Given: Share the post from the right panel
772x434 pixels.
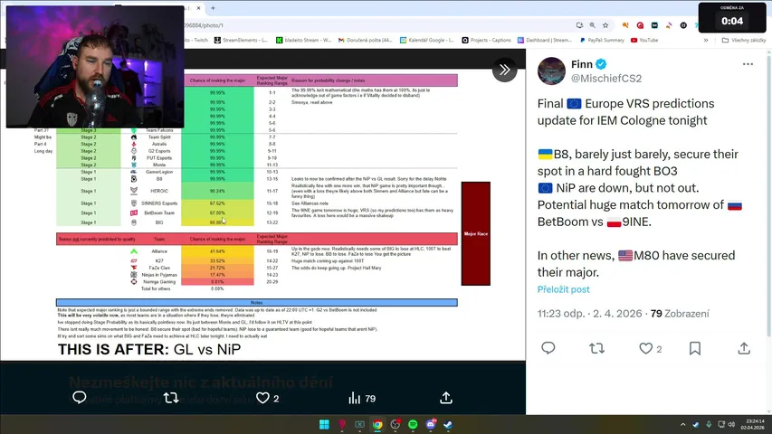Looking at the screenshot, I should coord(744,348).
